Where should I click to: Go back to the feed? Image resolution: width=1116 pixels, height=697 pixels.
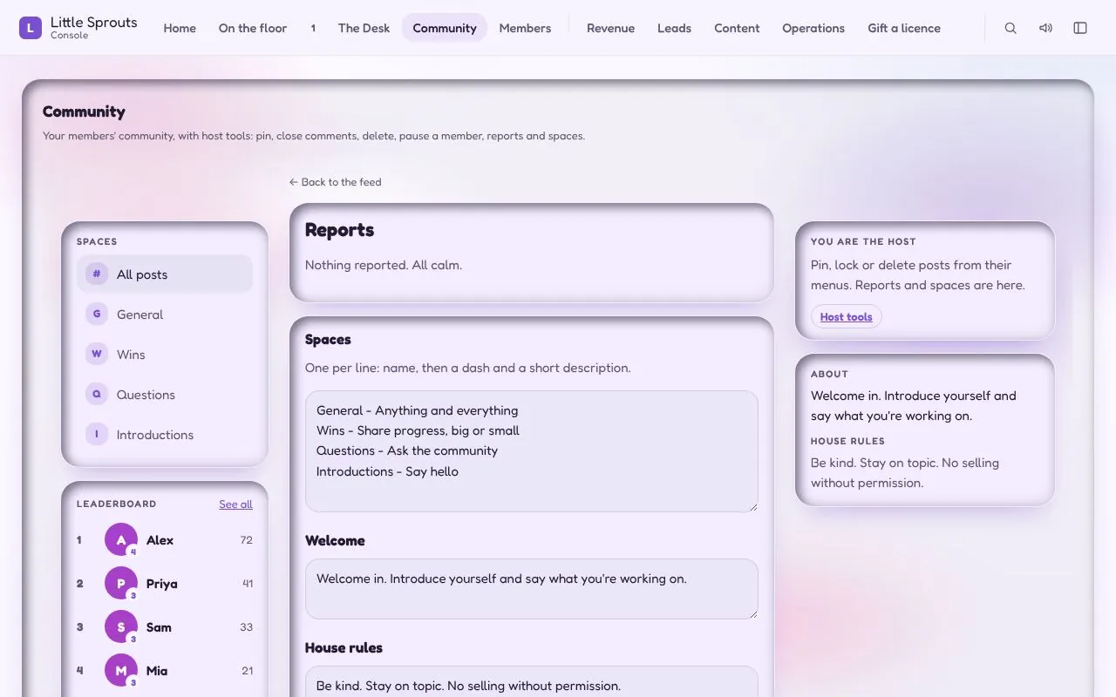(336, 182)
